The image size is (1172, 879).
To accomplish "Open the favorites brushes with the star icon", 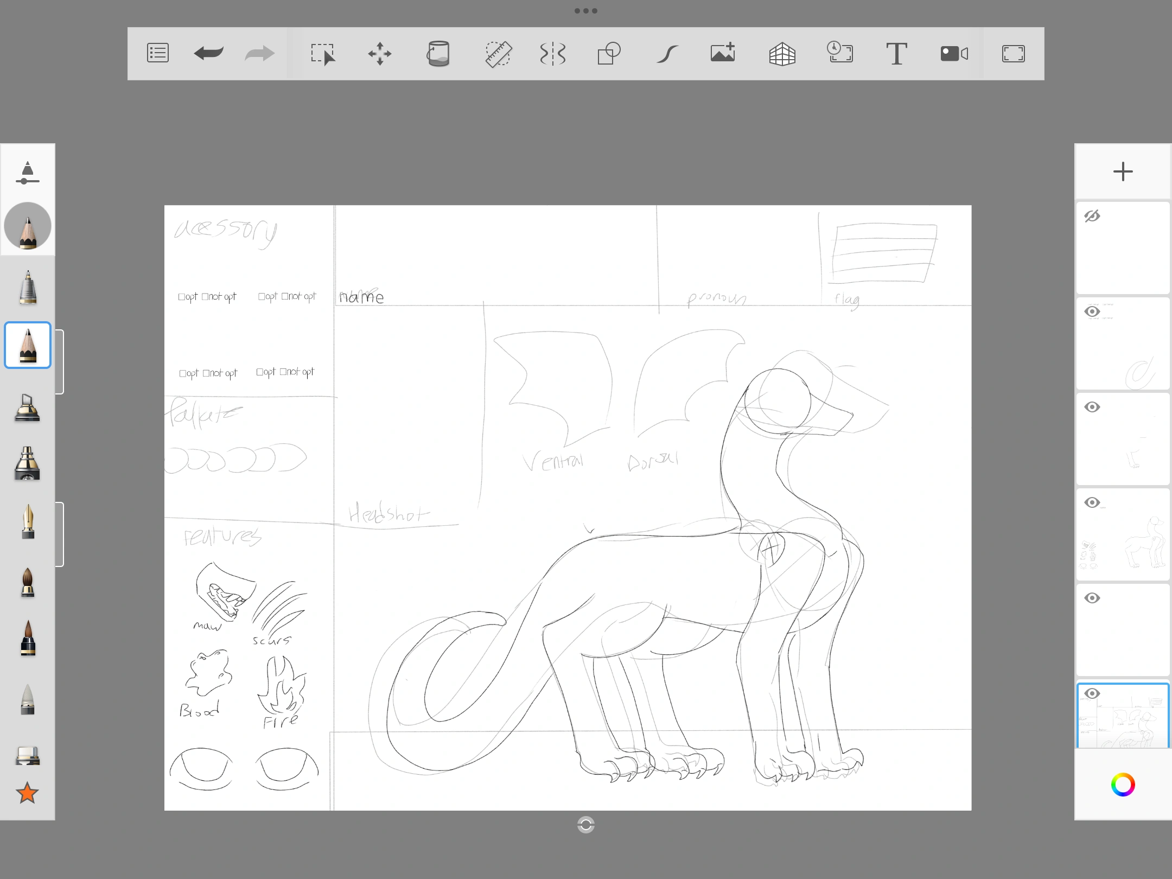I will tap(28, 794).
